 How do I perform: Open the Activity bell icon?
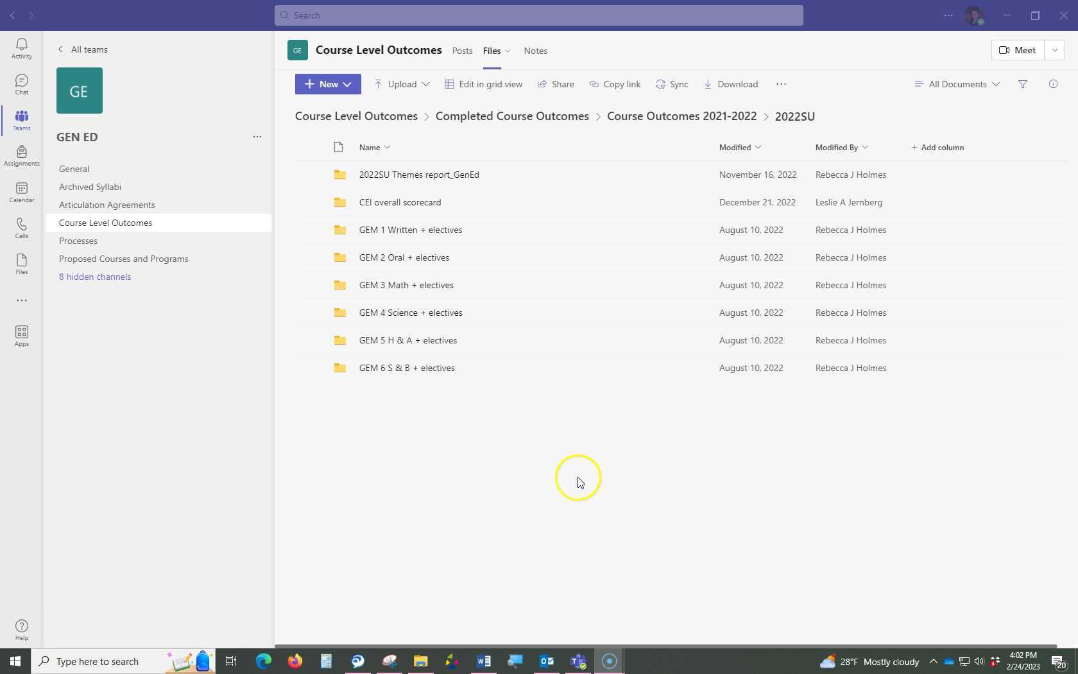coord(21,48)
